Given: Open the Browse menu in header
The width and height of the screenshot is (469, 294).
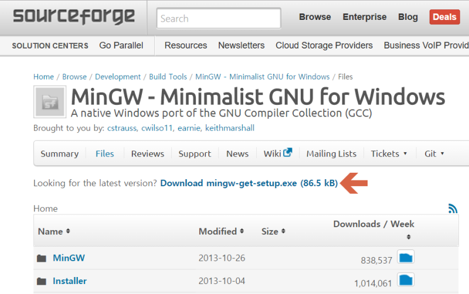Looking at the screenshot, I should (315, 17).
